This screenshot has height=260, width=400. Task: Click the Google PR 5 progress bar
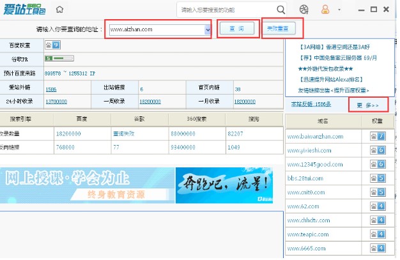[x=59, y=58]
